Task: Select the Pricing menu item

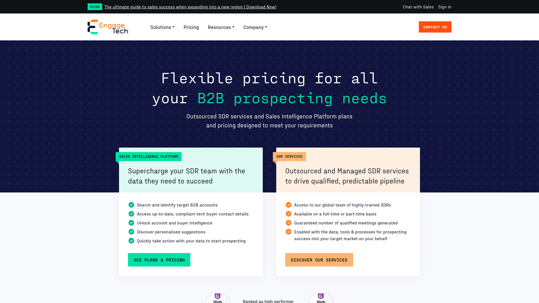Action: pos(191,27)
